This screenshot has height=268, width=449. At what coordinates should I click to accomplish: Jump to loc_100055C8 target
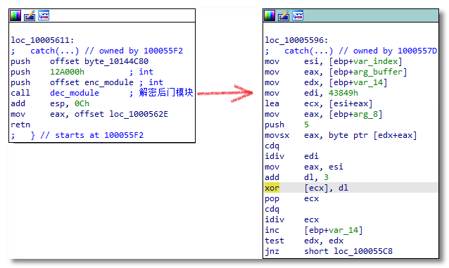click(x=363, y=251)
